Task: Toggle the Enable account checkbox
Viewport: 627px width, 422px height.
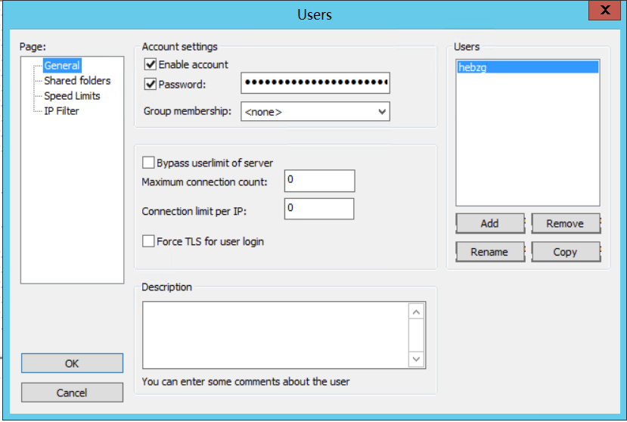Action: point(151,64)
